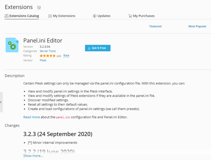
Task: Click the Extensions page heading
Action: [19, 7]
